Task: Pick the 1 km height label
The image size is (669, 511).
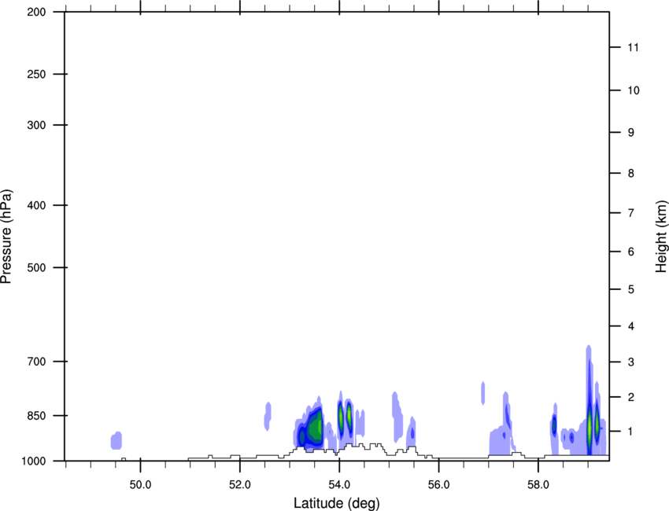Action: click(631, 432)
